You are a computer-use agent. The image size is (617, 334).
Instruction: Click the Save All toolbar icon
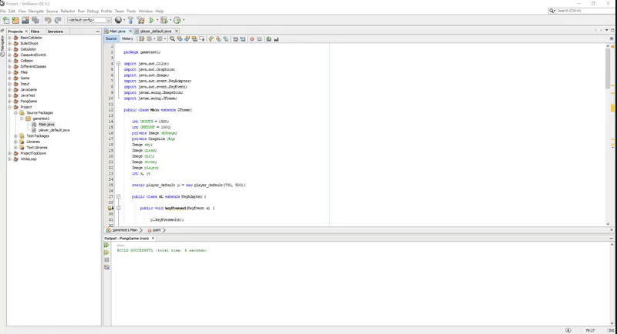[x=35, y=20]
